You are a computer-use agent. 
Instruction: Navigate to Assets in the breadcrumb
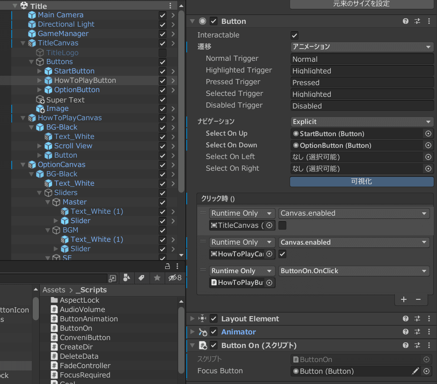54,290
